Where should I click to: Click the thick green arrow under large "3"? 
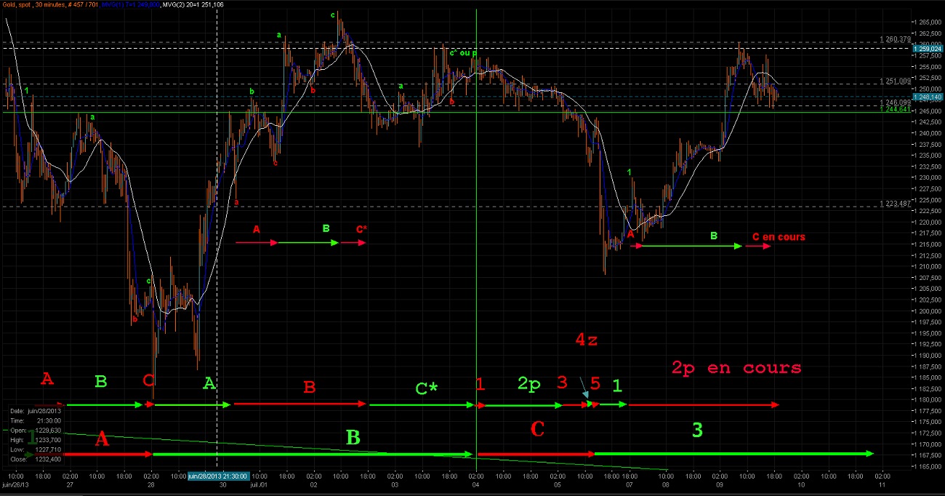click(x=734, y=454)
